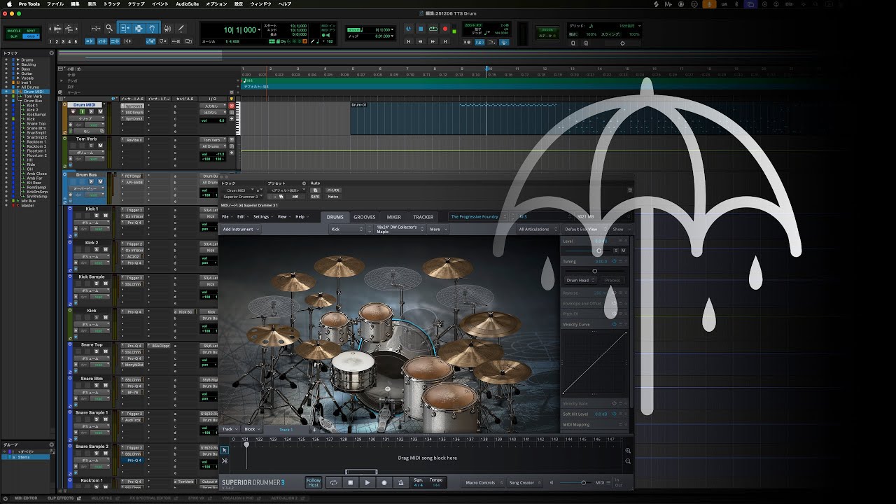Toggle Follow Host in Superior Drummer
896x504 pixels.
(314, 482)
